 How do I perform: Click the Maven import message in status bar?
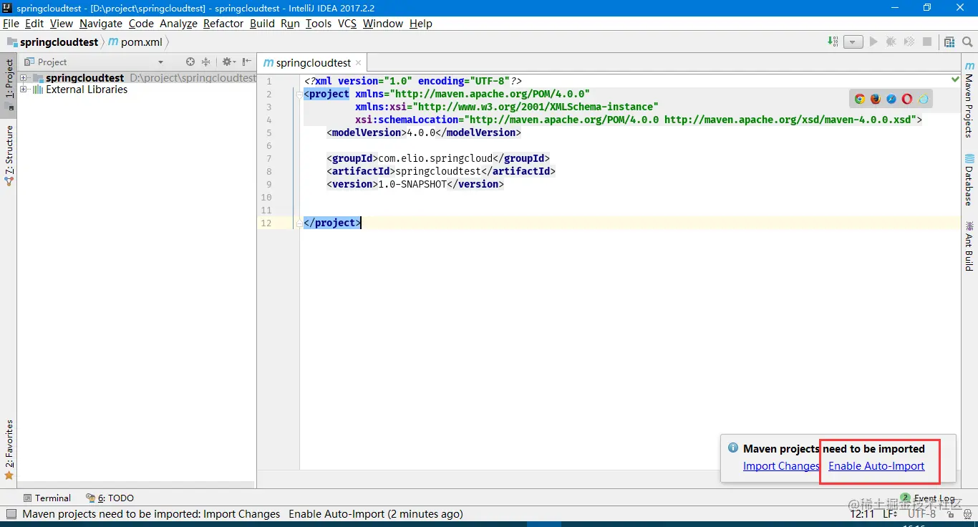(243, 514)
